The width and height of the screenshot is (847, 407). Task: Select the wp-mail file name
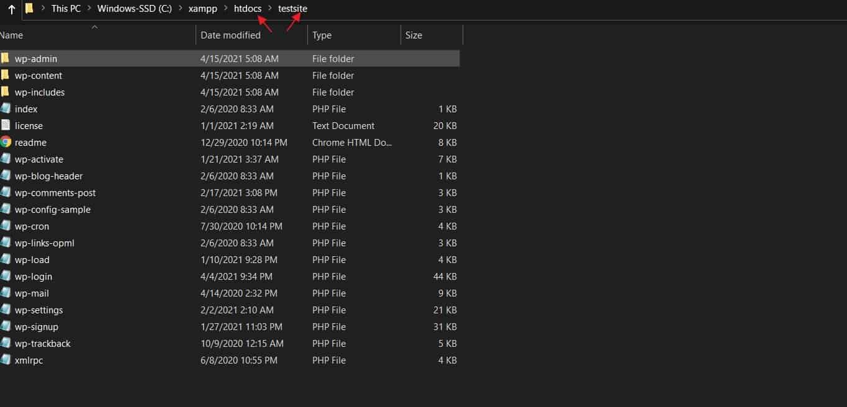(32, 293)
